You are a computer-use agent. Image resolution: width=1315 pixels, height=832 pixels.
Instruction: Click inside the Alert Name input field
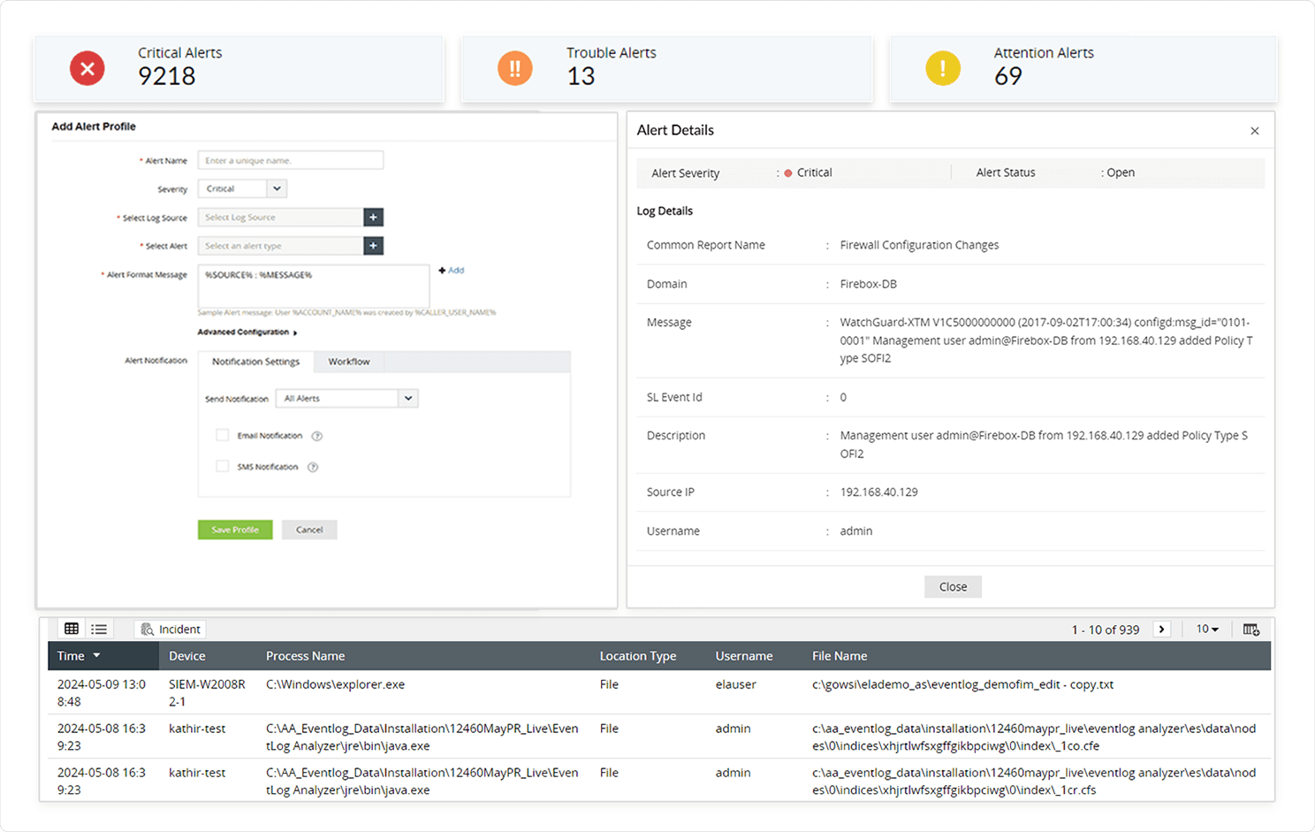tap(290, 159)
